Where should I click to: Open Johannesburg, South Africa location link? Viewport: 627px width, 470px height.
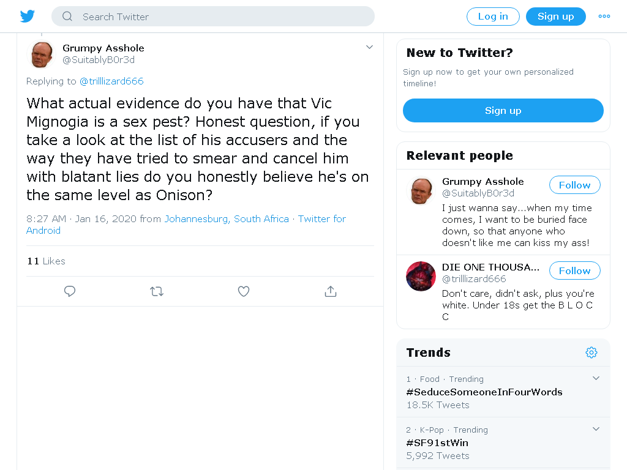227,219
